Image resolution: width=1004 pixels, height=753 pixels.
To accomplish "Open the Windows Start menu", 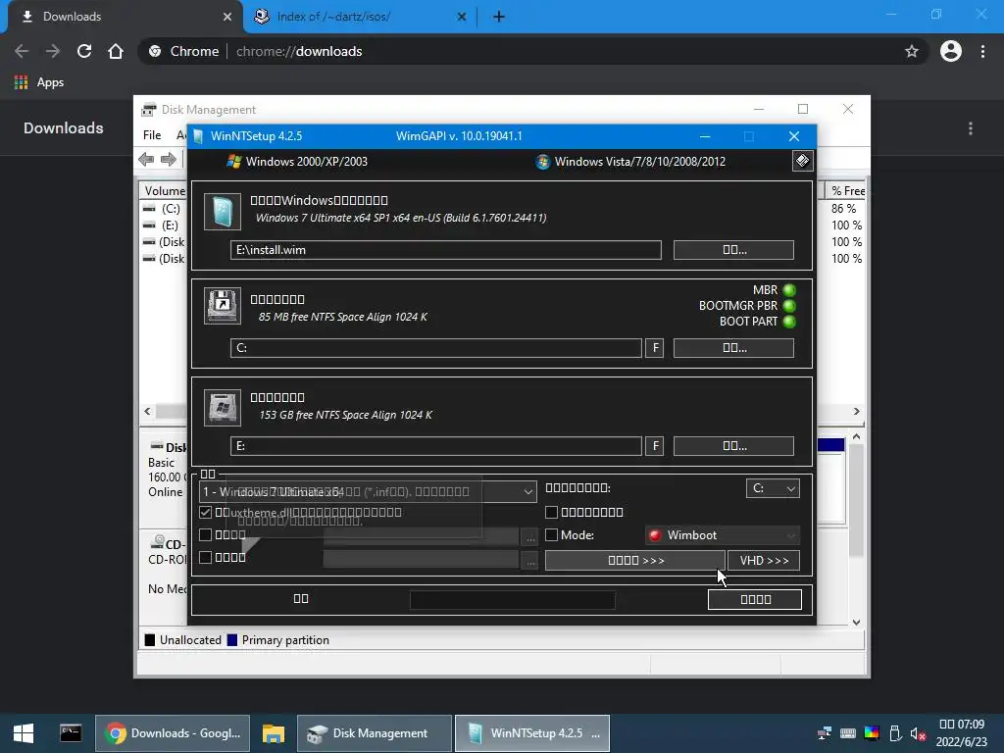I will click(x=24, y=733).
